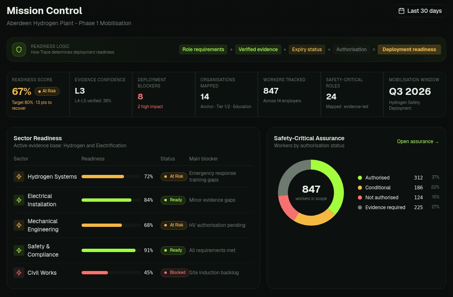The height and width of the screenshot is (297, 453).
Task: Click the Safety & Compliance Ready badge
Action: 173,250
